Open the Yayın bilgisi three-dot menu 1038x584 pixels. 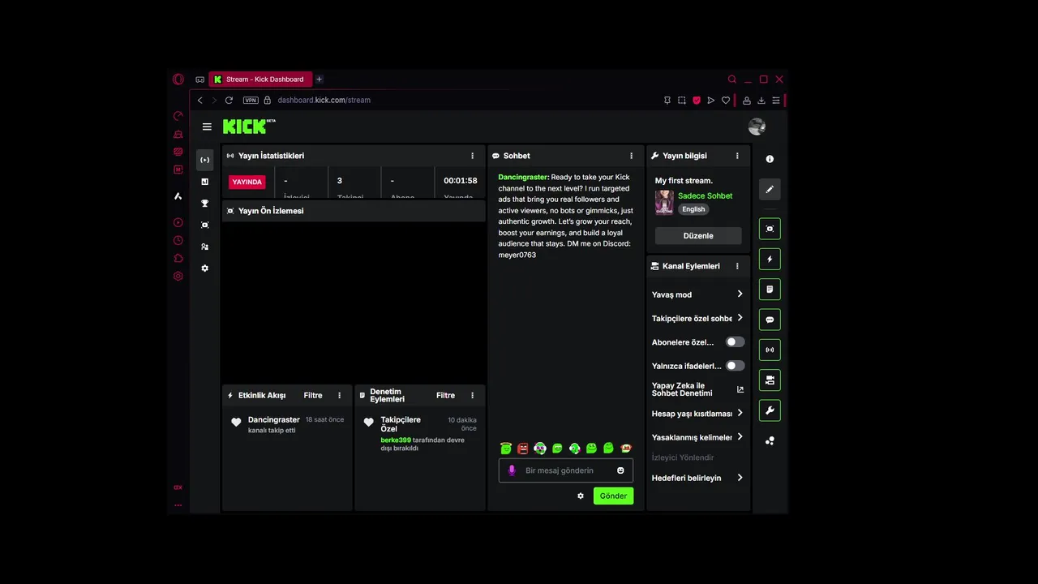click(737, 156)
